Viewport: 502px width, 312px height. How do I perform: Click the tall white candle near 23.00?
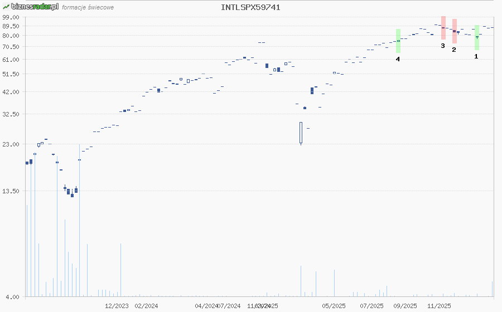(x=301, y=133)
